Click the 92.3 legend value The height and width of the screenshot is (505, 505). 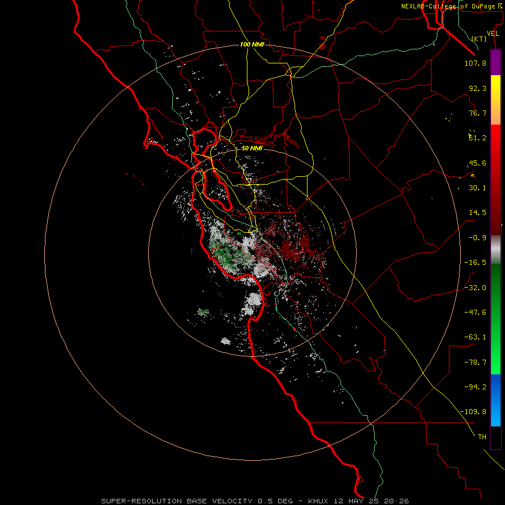[478, 88]
